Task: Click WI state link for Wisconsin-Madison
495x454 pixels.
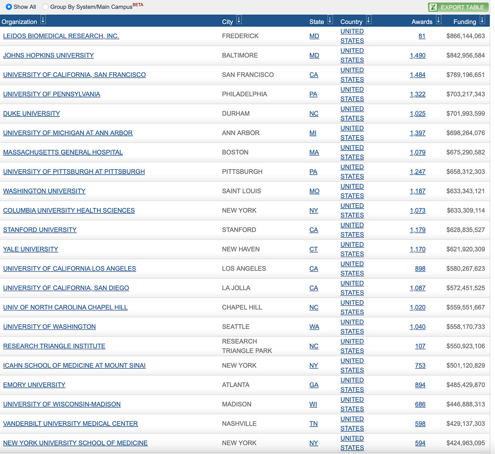Action: (x=313, y=405)
